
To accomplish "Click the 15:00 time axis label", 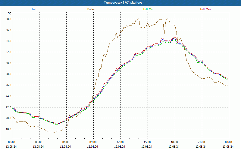I will (148, 142).
